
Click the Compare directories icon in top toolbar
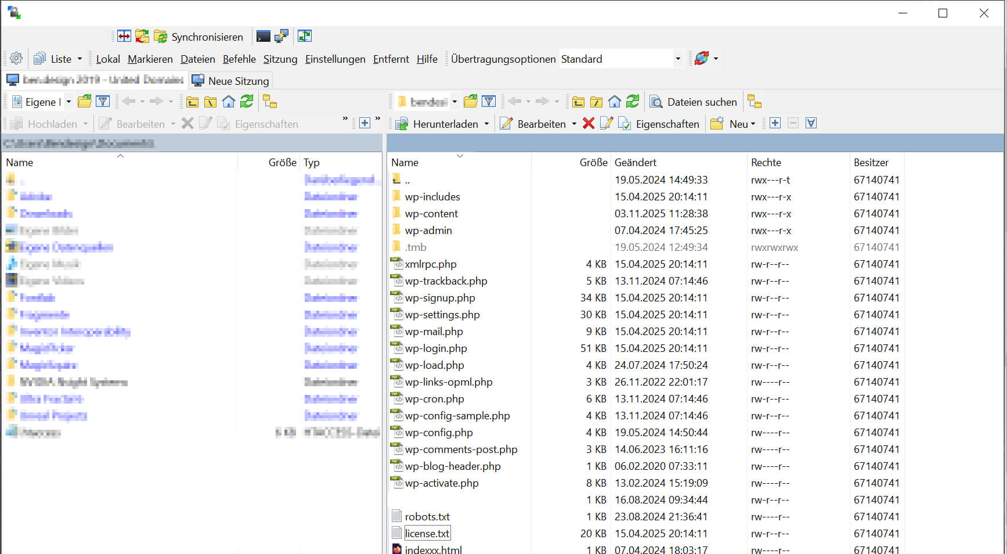click(x=124, y=37)
